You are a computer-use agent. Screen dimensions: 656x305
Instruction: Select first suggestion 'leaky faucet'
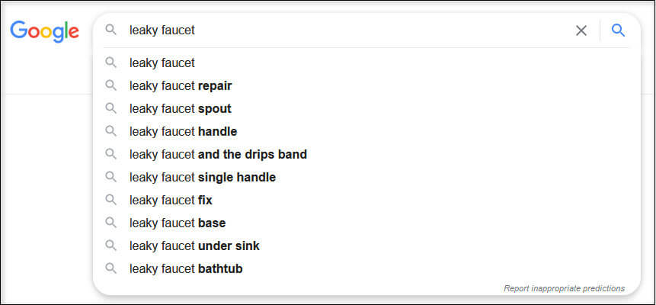(366, 63)
